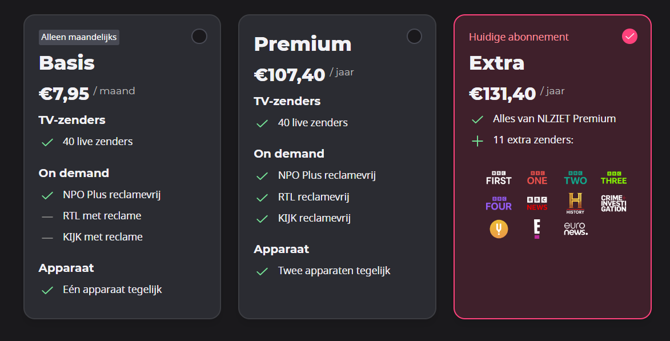Click the History channel logo

click(x=575, y=203)
